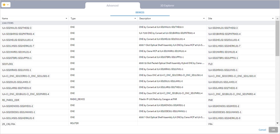Select device name ILA-CI_ONC_SD1COR01-CI_ONC_SD1LIS01-0
The image size is (280, 134).
pos(26,76)
